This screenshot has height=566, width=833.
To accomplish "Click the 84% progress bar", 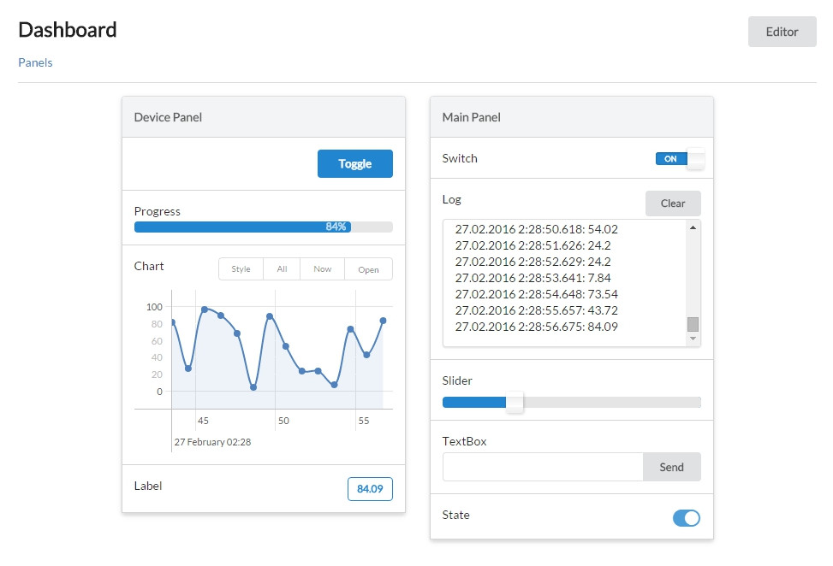I will coord(263,227).
